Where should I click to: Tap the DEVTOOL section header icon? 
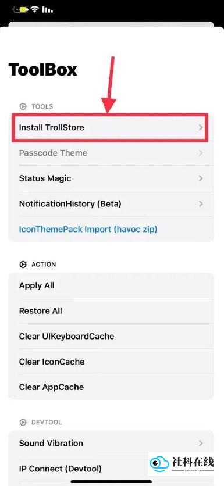[x=23, y=422]
